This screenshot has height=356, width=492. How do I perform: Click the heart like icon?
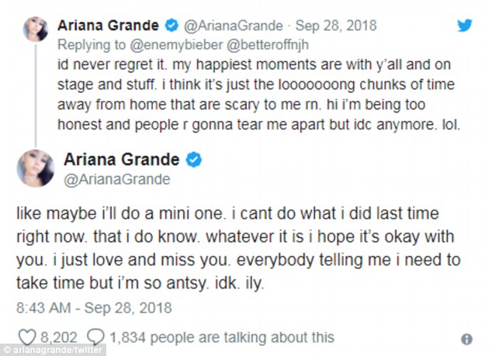29,337
